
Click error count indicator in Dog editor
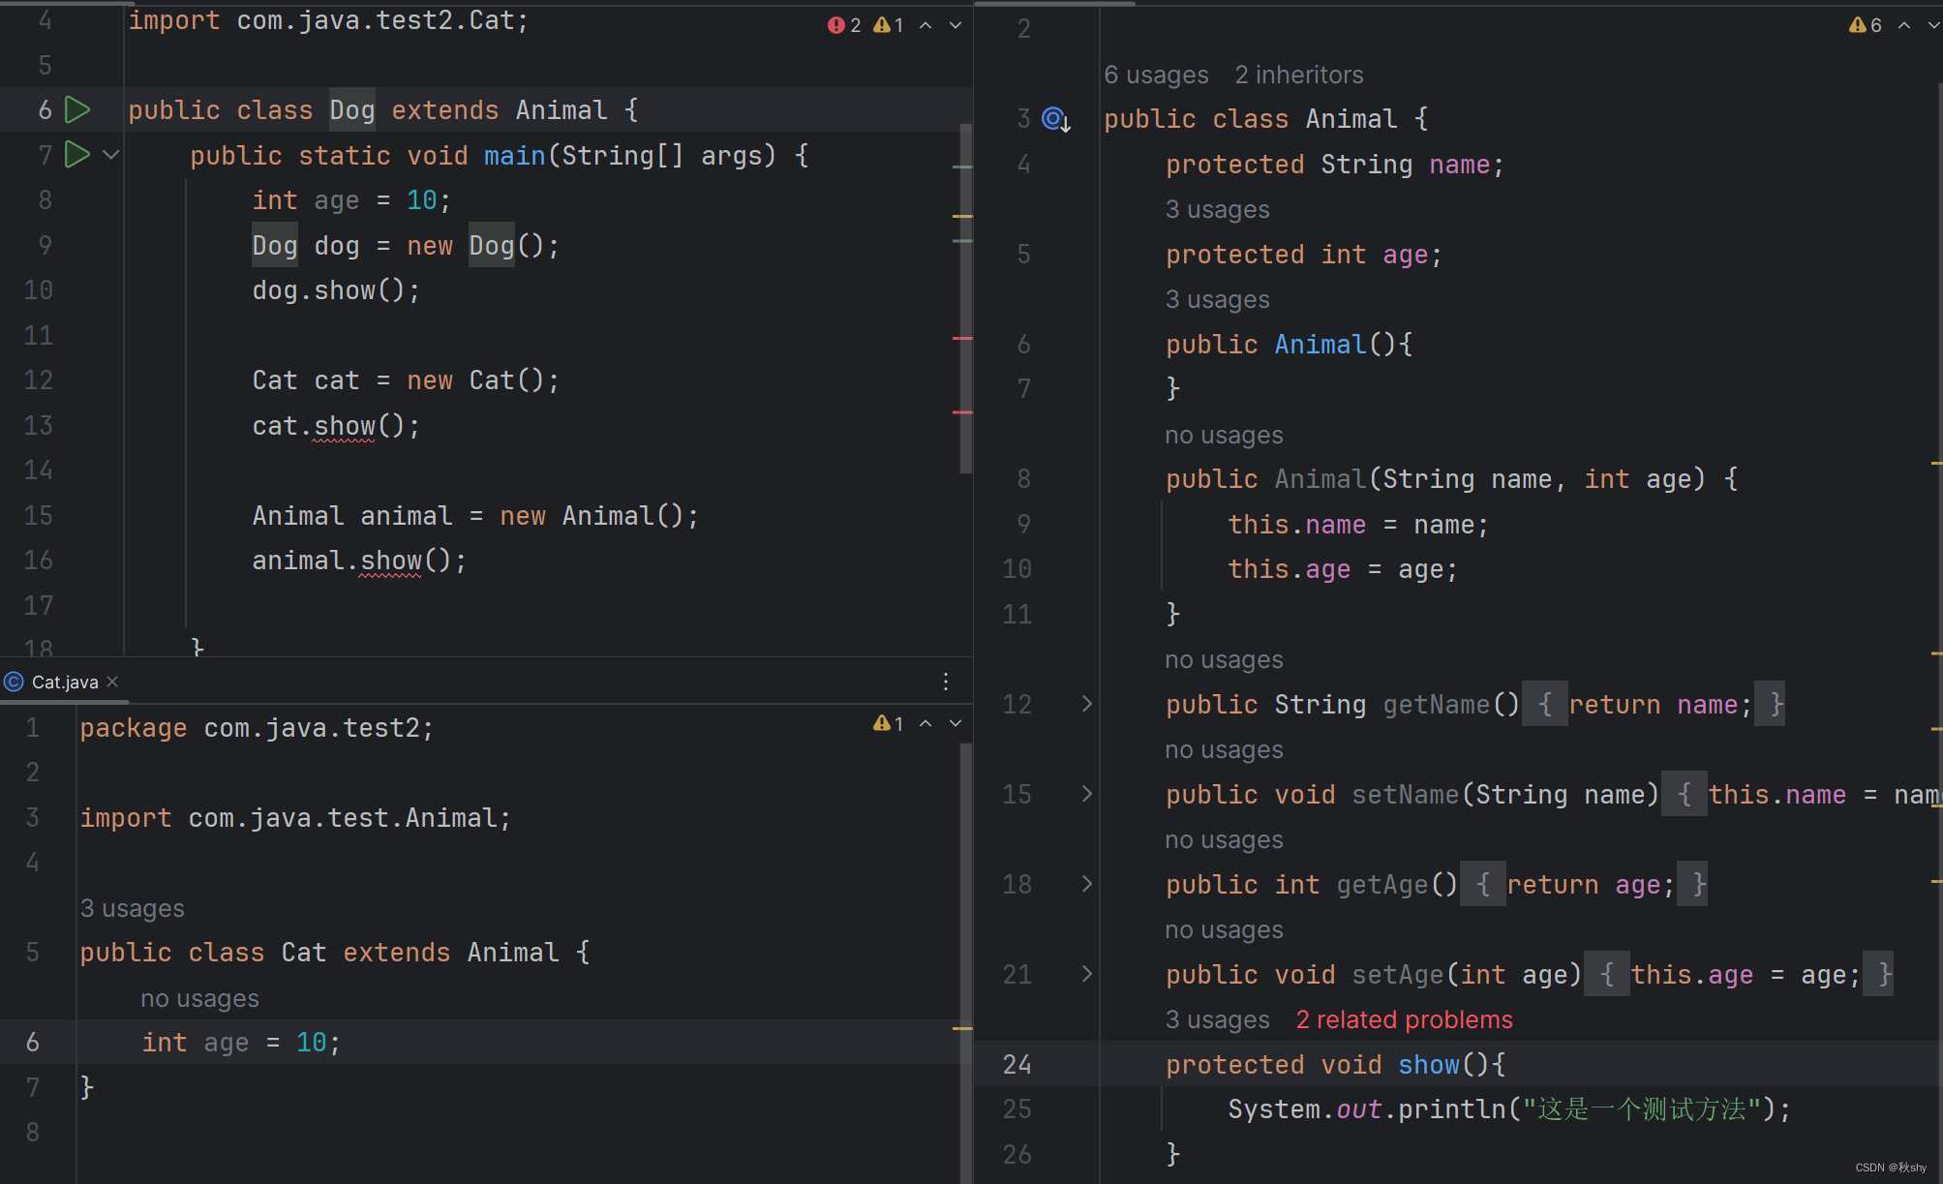(844, 25)
